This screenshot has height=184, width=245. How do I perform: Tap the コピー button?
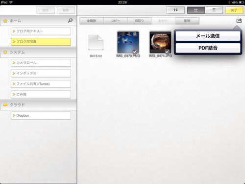[x=115, y=21]
